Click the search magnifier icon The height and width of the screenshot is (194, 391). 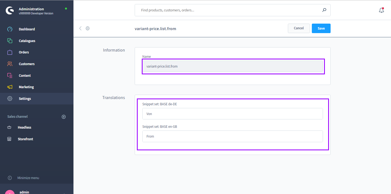click(x=324, y=10)
